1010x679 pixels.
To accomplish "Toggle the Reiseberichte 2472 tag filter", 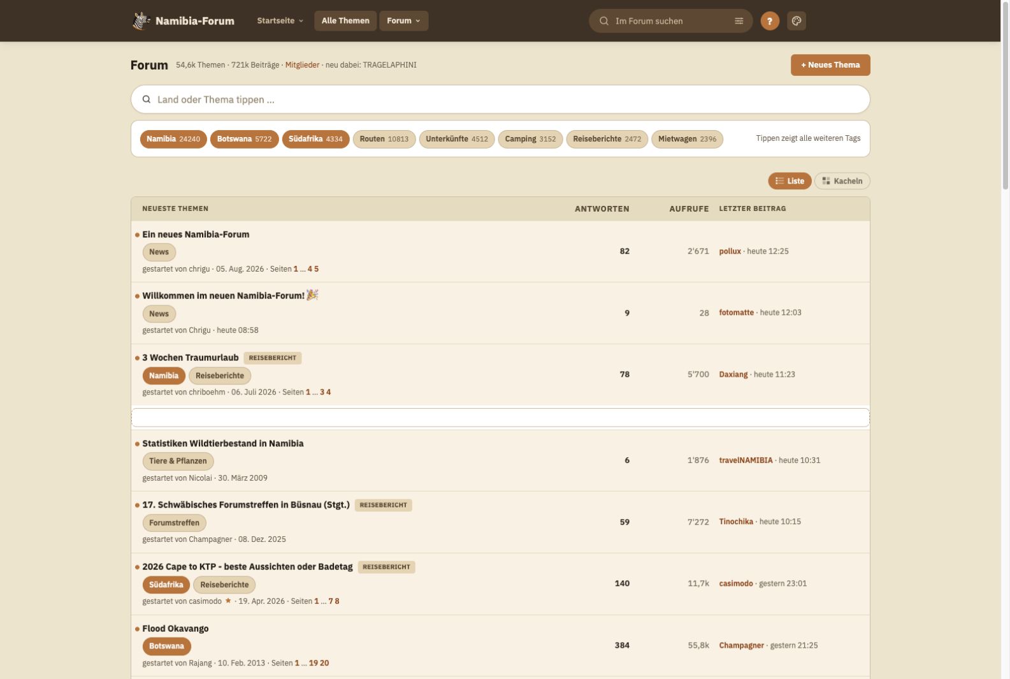I will tap(607, 139).
